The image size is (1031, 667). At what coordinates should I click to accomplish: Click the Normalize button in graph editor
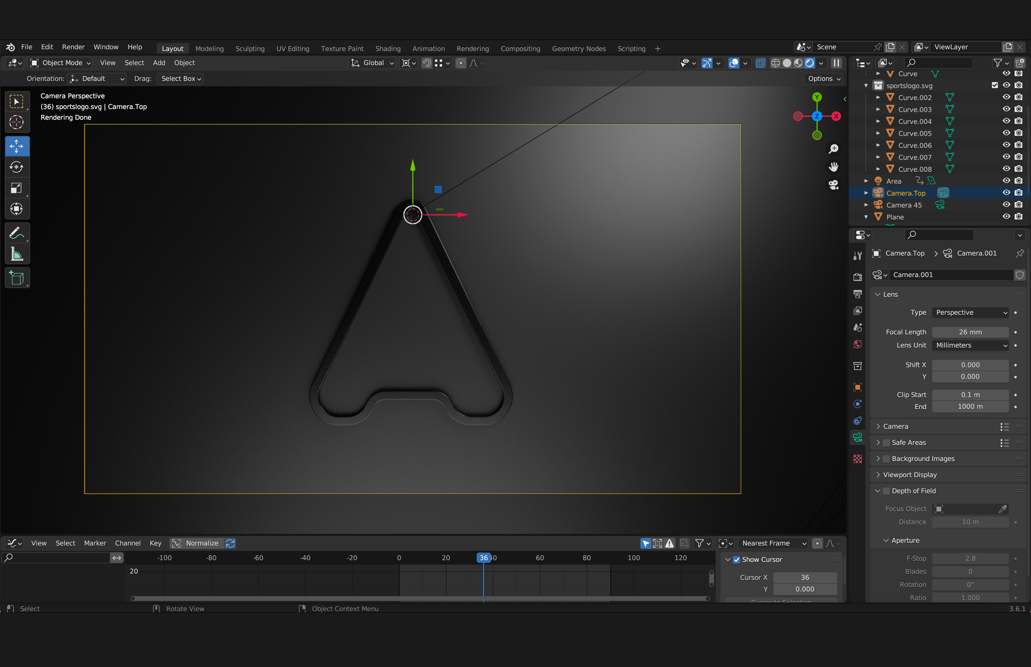[197, 544]
